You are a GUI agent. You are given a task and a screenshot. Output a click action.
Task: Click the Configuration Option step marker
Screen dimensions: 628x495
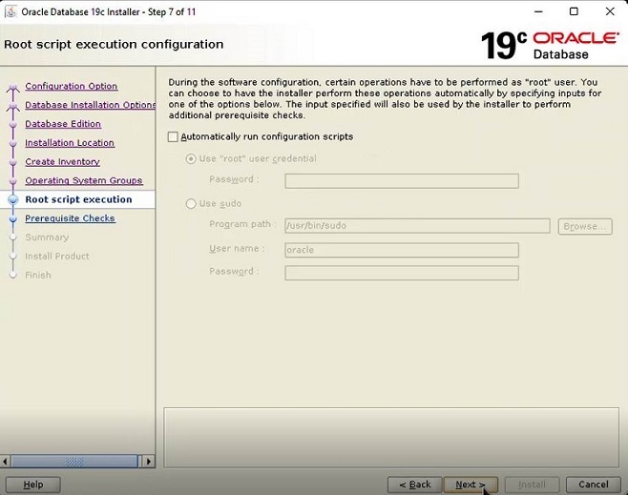[13, 87]
